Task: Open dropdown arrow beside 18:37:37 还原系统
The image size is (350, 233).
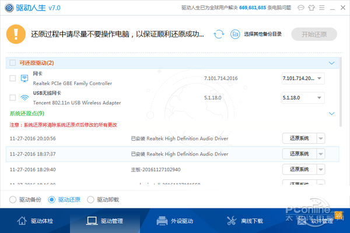Action: coord(321,154)
